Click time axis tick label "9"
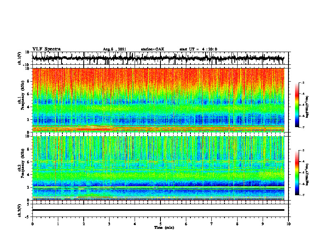The image size is (325, 251). [263, 224]
